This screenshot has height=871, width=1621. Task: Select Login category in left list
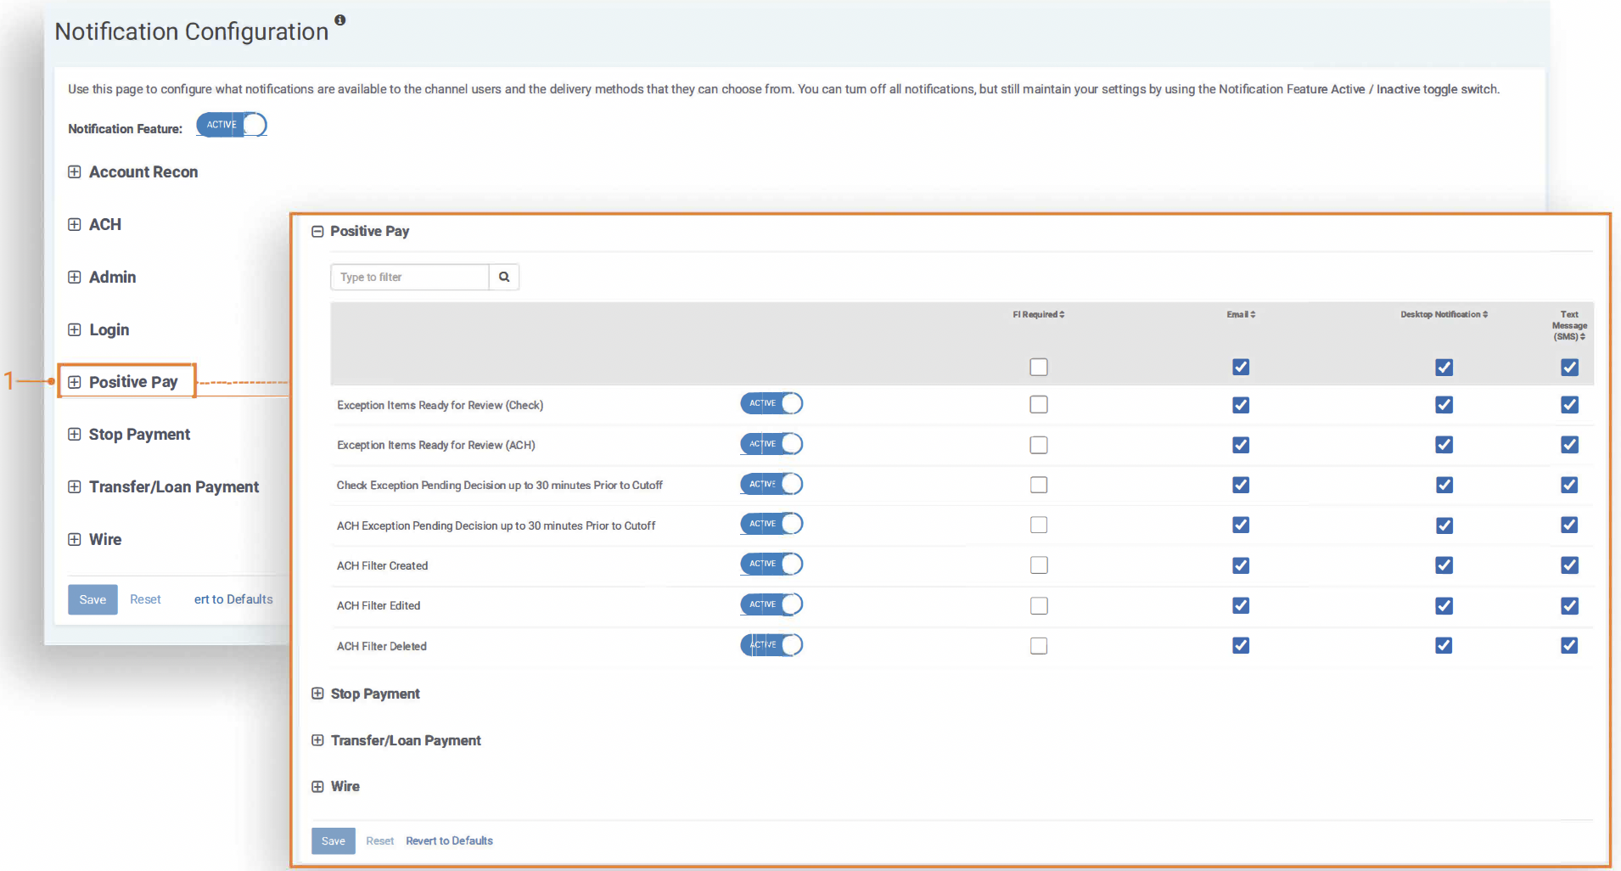point(109,330)
